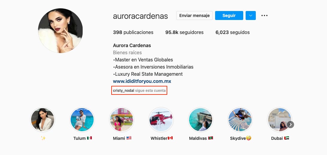Open the sparkles emoji story highlight
The width and height of the screenshot is (327, 155).
[43, 120]
